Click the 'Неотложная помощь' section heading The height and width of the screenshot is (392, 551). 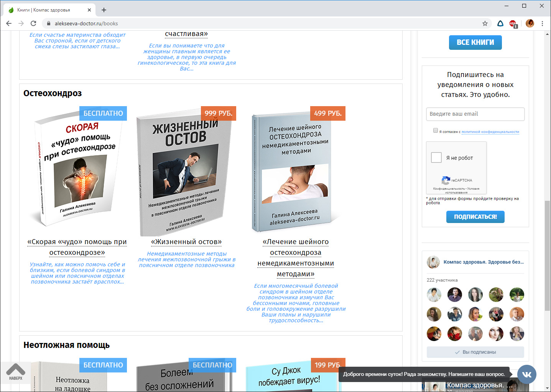click(66, 345)
